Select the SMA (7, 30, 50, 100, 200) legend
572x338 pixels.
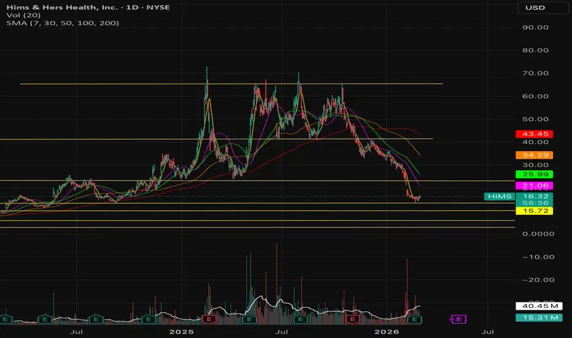click(63, 23)
